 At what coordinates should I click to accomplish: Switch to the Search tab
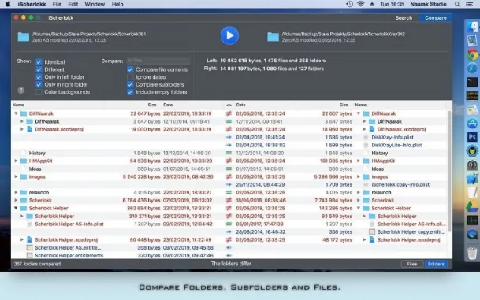click(404, 18)
